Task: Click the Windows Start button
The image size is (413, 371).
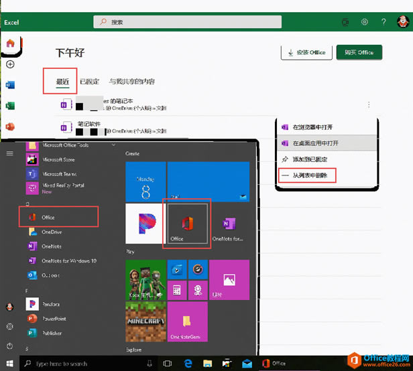Action: pyautogui.click(x=10, y=364)
